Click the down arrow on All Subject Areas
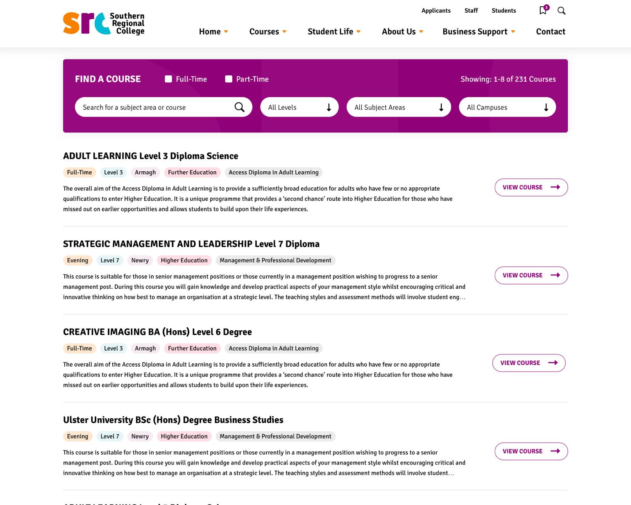 (441, 107)
